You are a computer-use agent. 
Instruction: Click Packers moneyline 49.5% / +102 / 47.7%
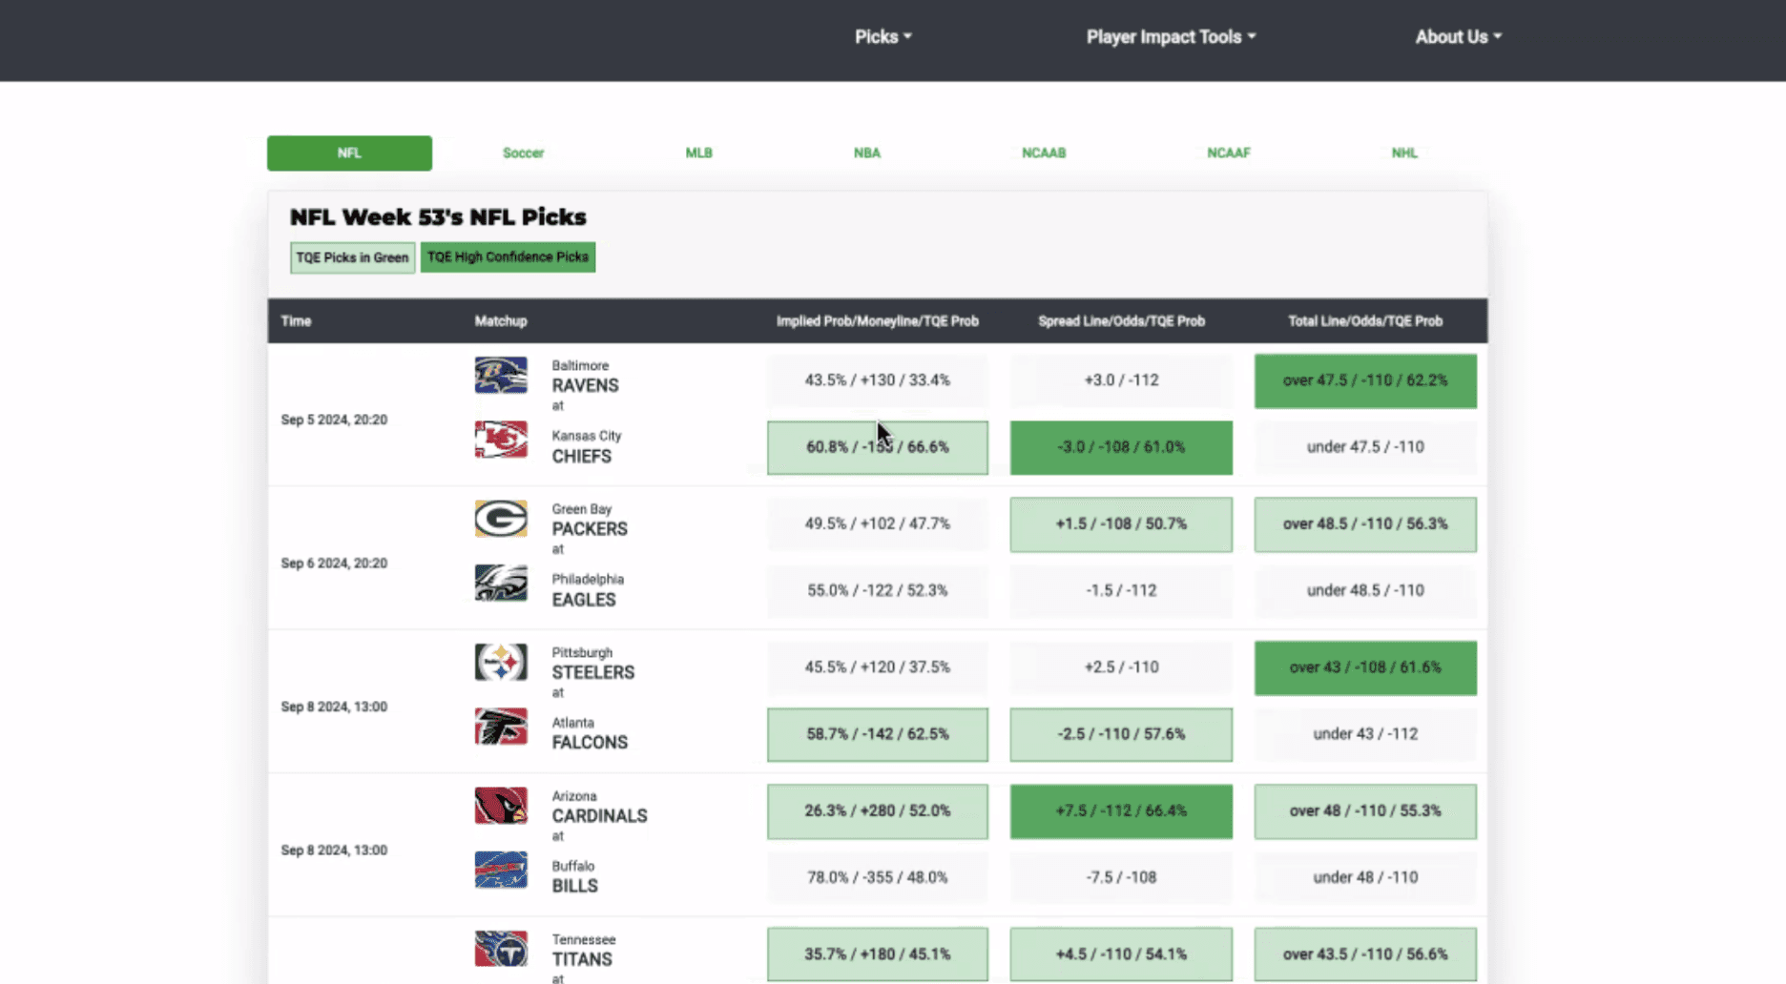pos(877,523)
